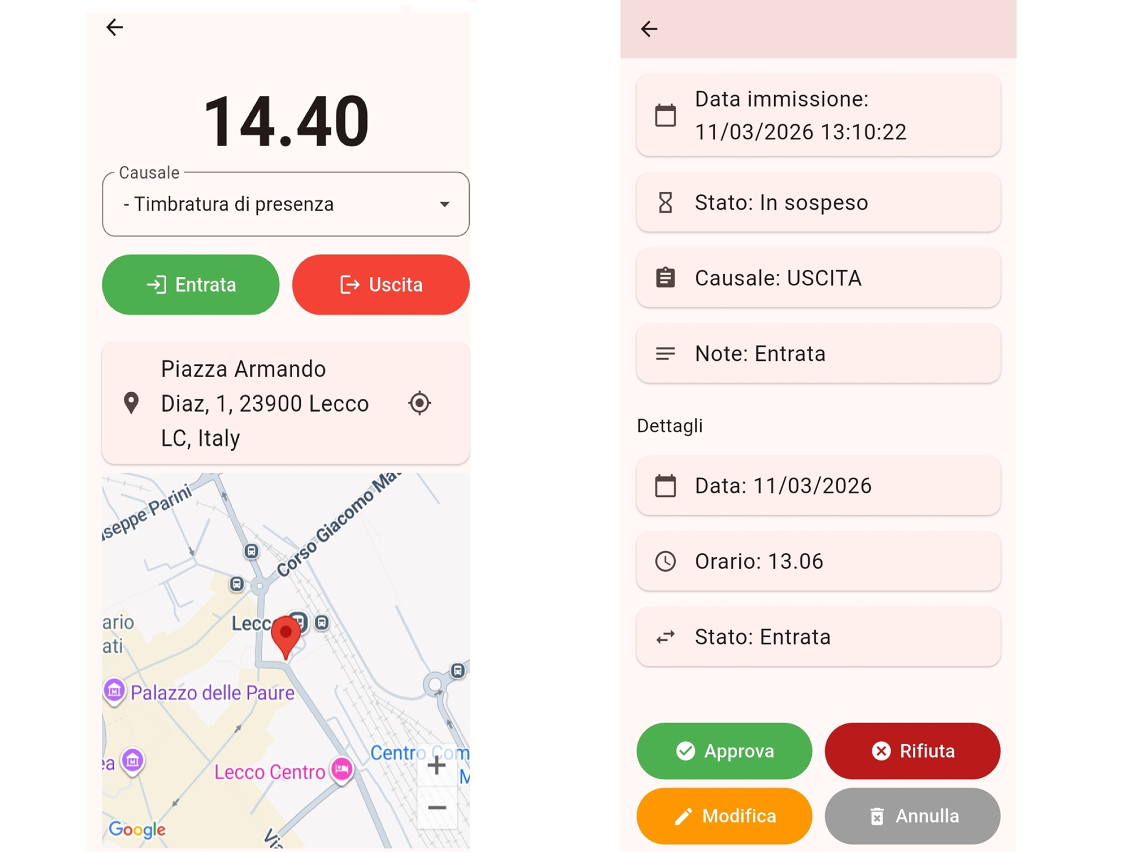
Task: Click the red map marker pin
Action: pyautogui.click(x=286, y=637)
